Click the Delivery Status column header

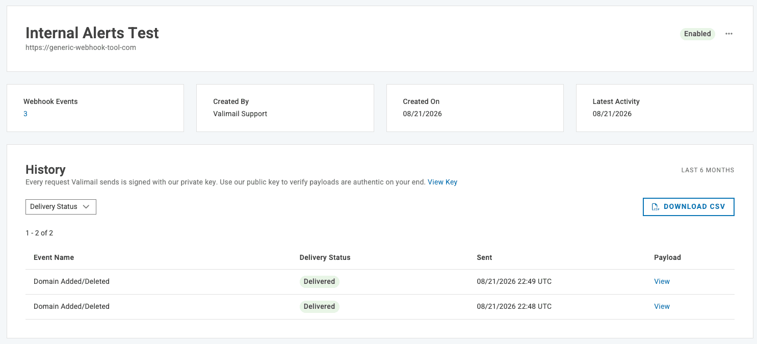[325, 257]
